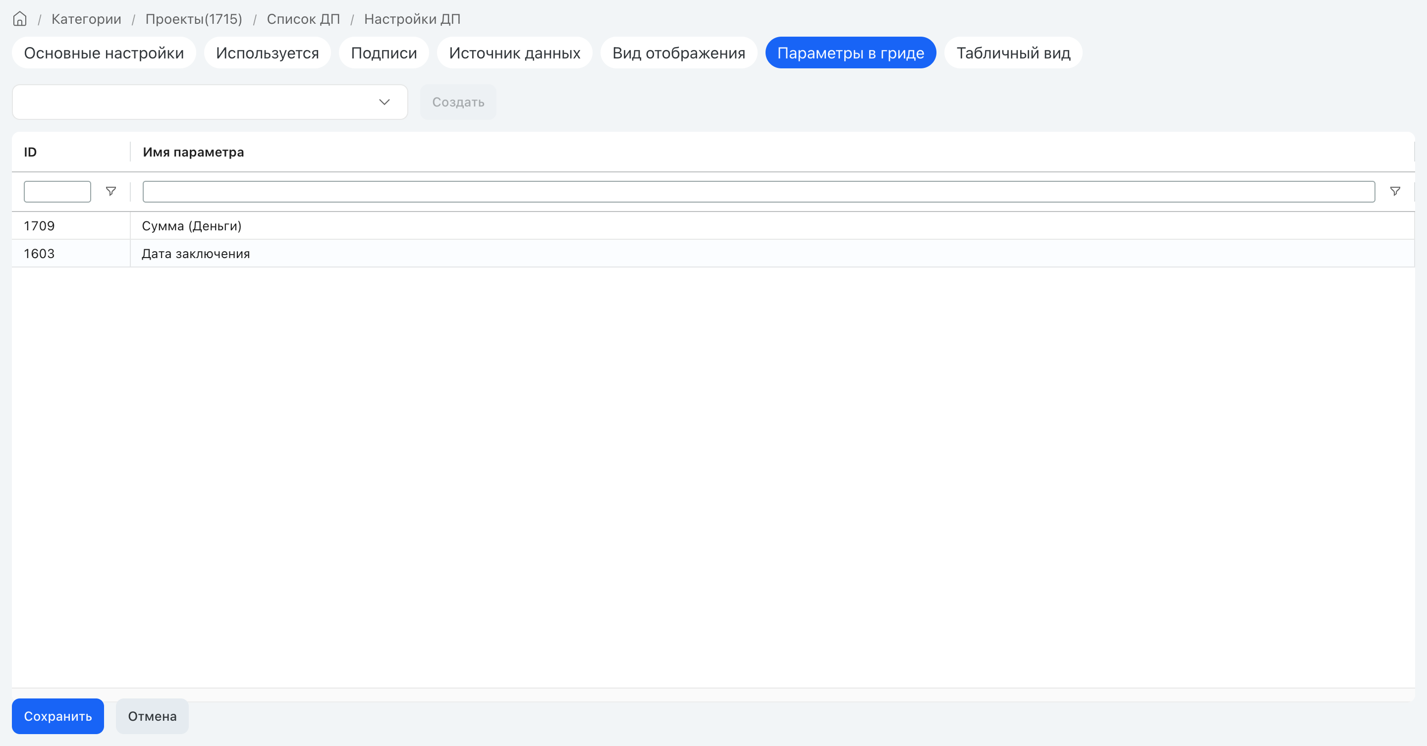Open the Подписи tab
1427x746 pixels.
pyautogui.click(x=384, y=53)
